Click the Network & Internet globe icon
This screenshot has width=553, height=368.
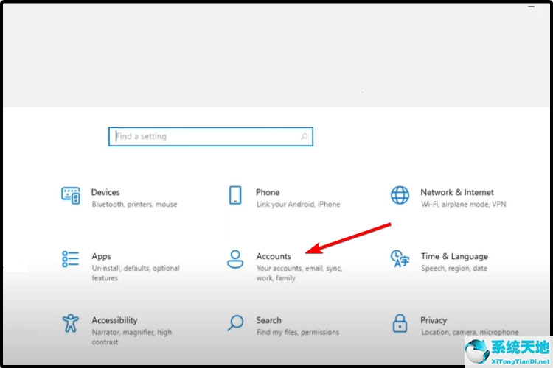click(x=400, y=195)
